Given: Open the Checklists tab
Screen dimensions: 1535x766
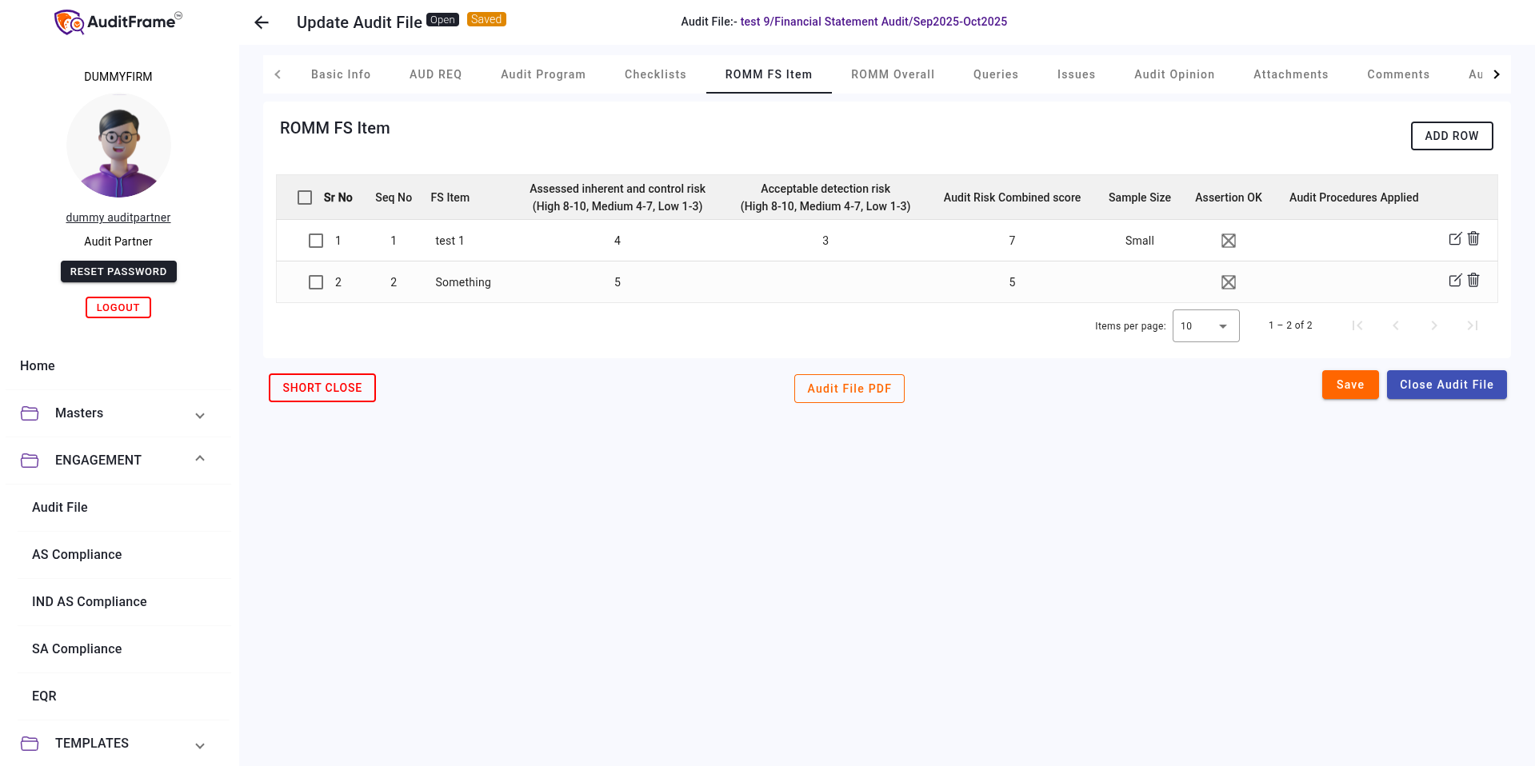Looking at the screenshot, I should pos(654,74).
